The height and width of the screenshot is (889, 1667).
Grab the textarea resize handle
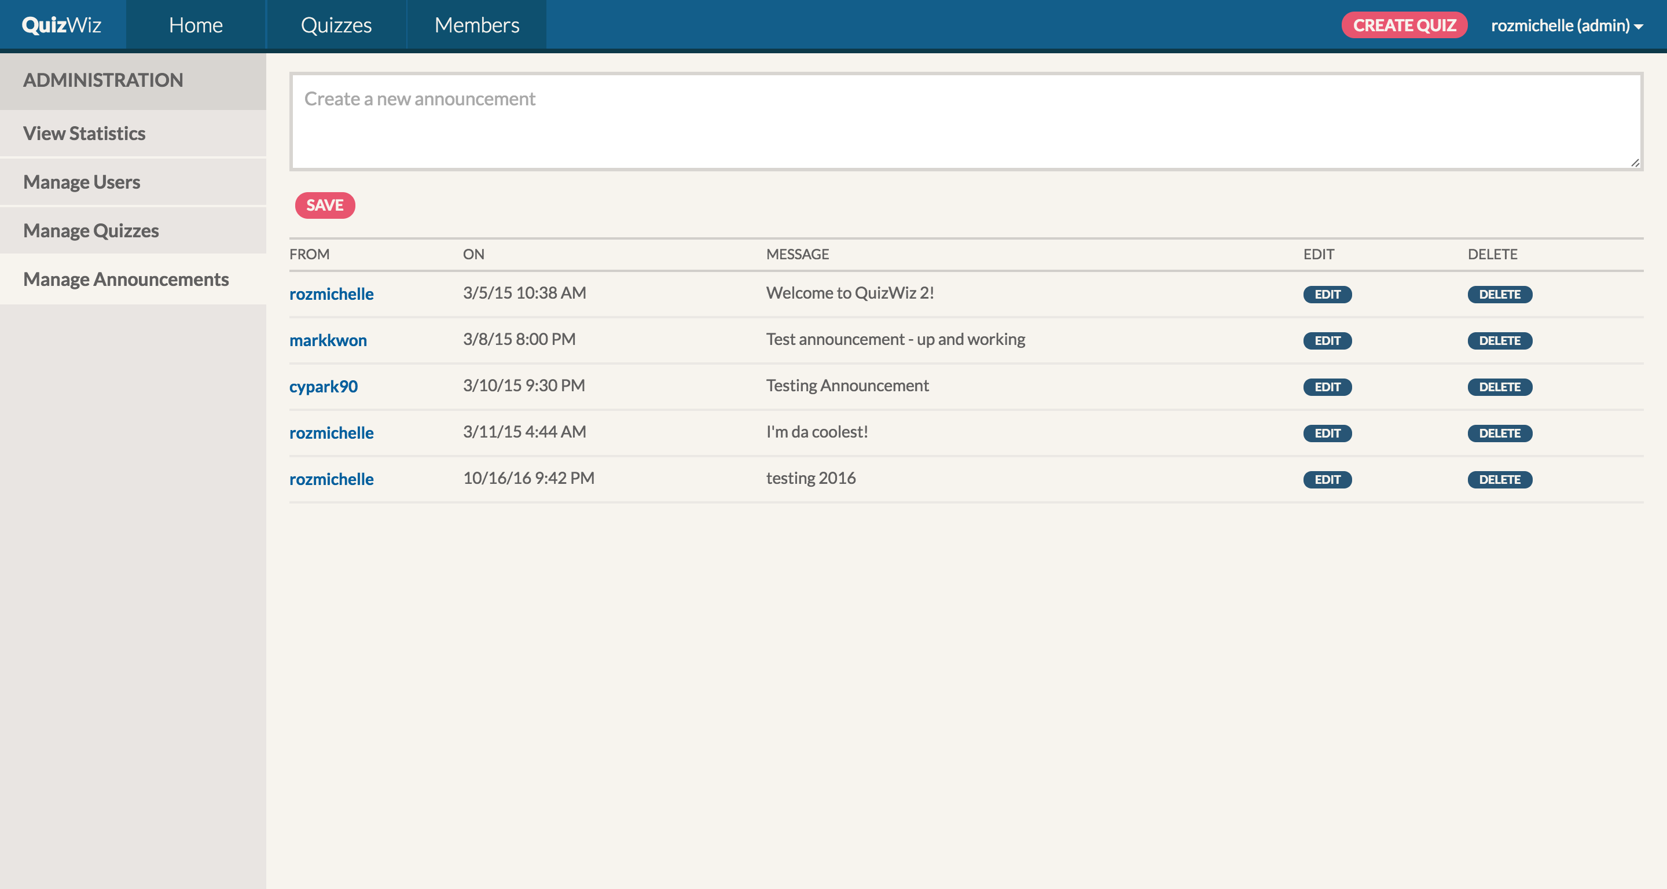click(x=1635, y=163)
